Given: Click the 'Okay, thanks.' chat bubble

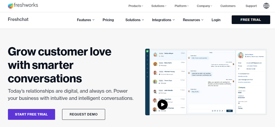Looking at the screenshot, I should click(x=195, y=91).
